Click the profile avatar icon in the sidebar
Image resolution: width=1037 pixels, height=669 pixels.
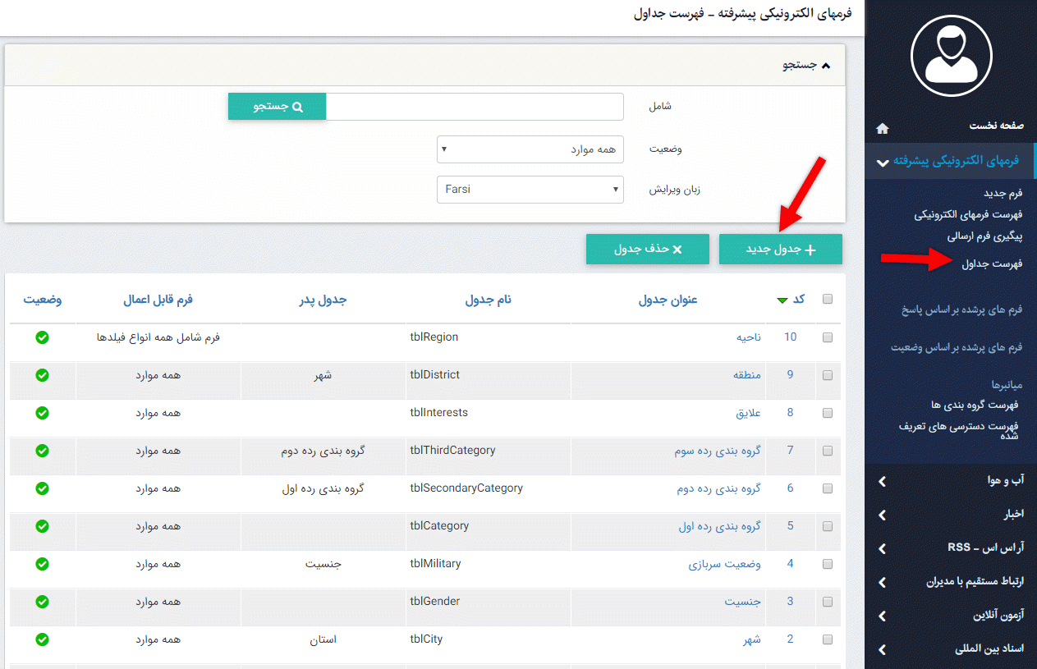[x=951, y=56]
